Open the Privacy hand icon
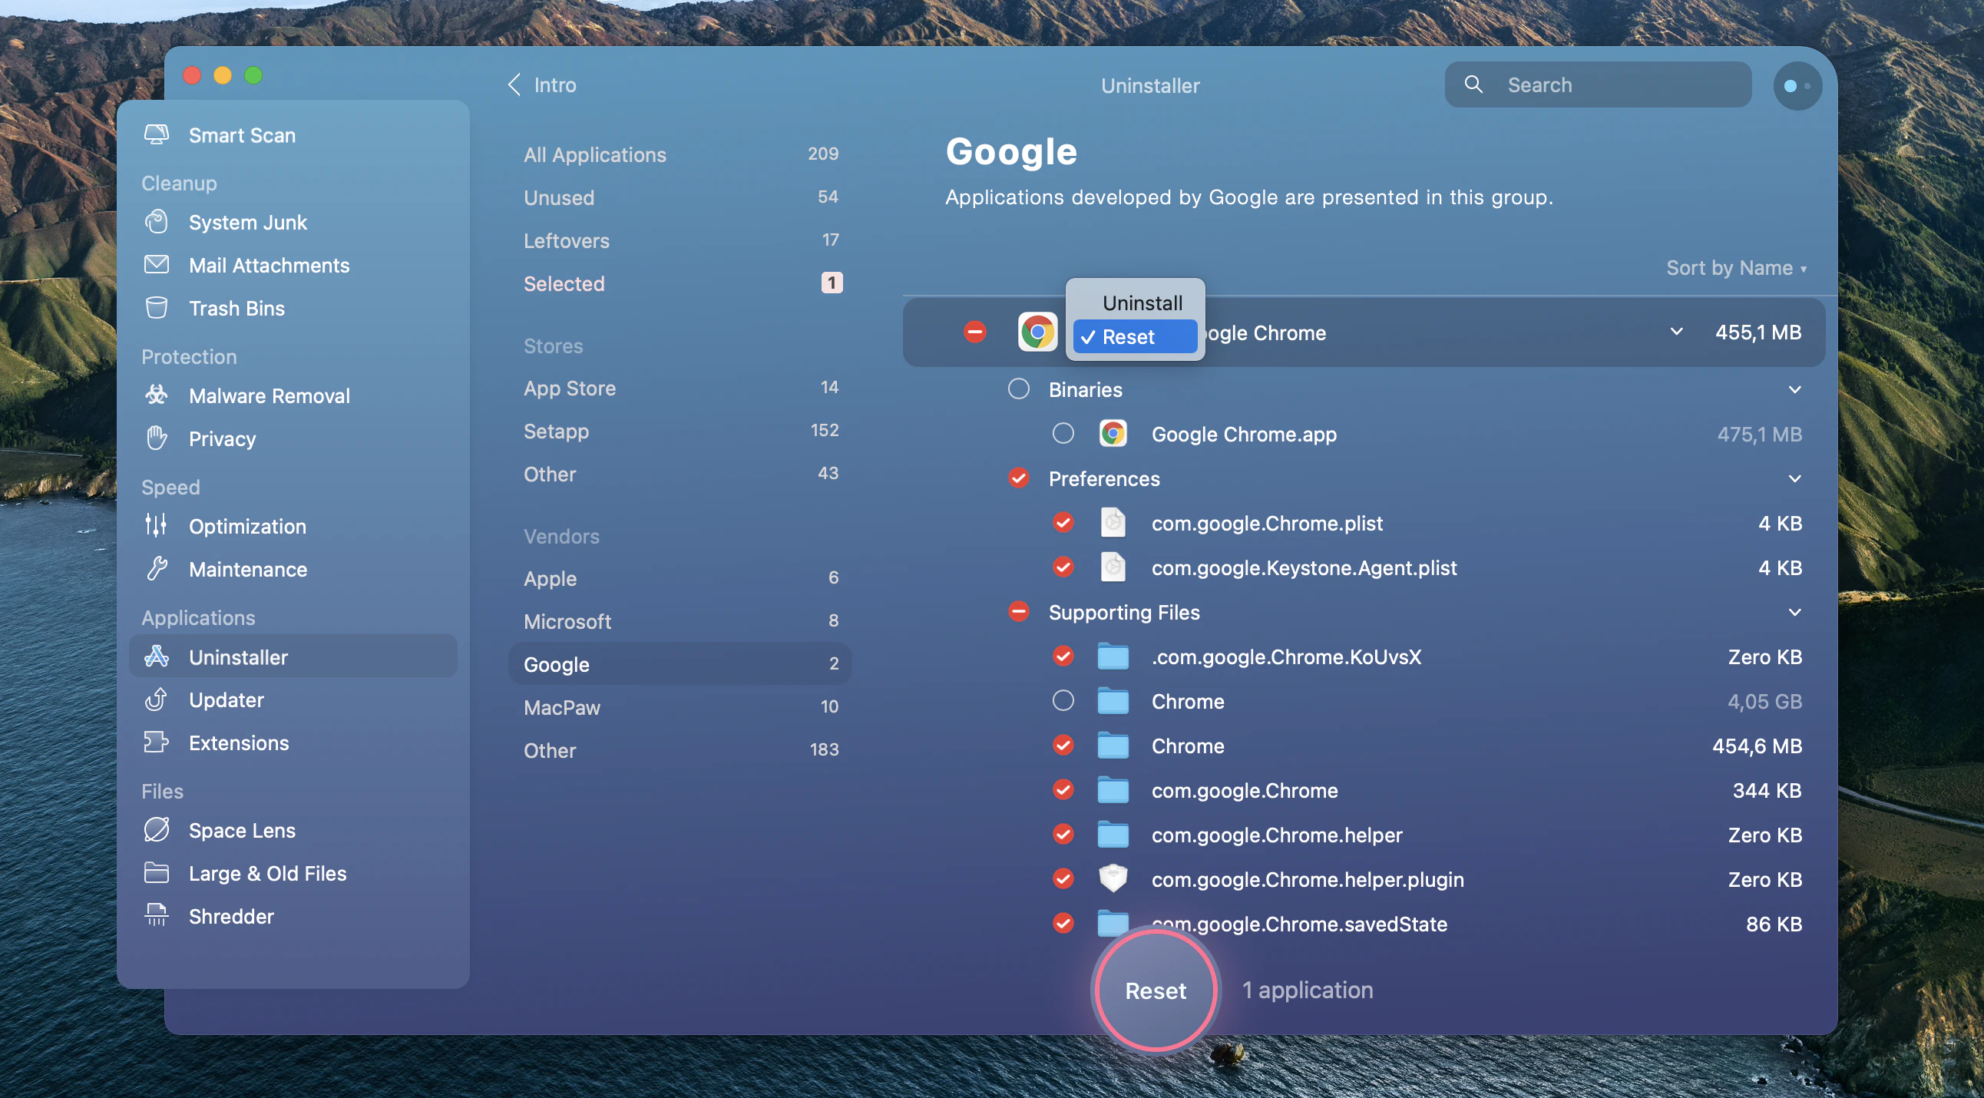This screenshot has width=1984, height=1098. pyautogui.click(x=157, y=438)
